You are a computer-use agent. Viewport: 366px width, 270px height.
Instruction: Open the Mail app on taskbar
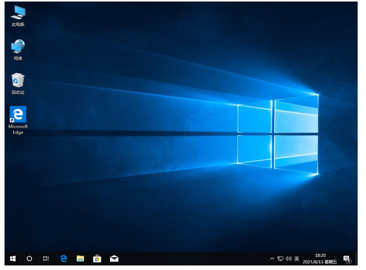(114, 259)
